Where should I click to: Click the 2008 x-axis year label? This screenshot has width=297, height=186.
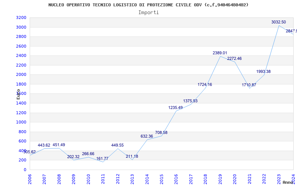pos(59,179)
